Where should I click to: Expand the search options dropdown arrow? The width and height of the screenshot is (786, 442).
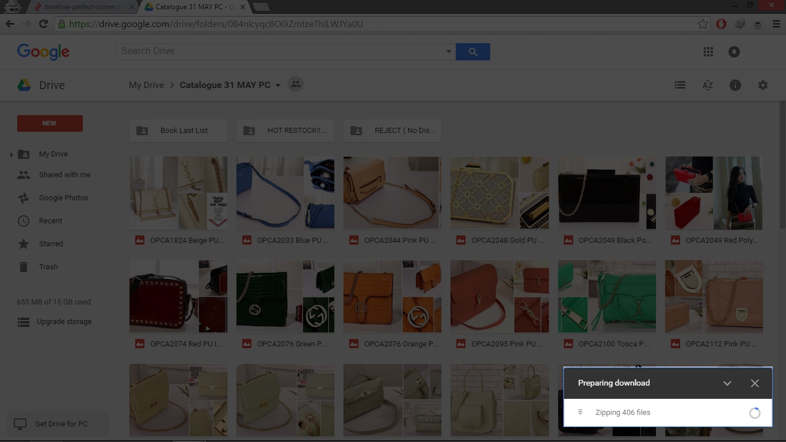449,52
